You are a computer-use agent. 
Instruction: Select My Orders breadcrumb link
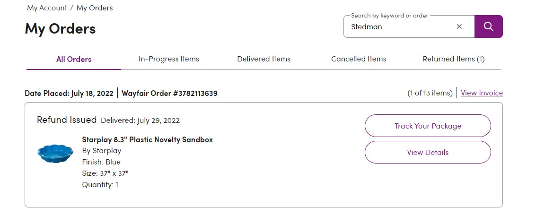(x=94, y=8)
